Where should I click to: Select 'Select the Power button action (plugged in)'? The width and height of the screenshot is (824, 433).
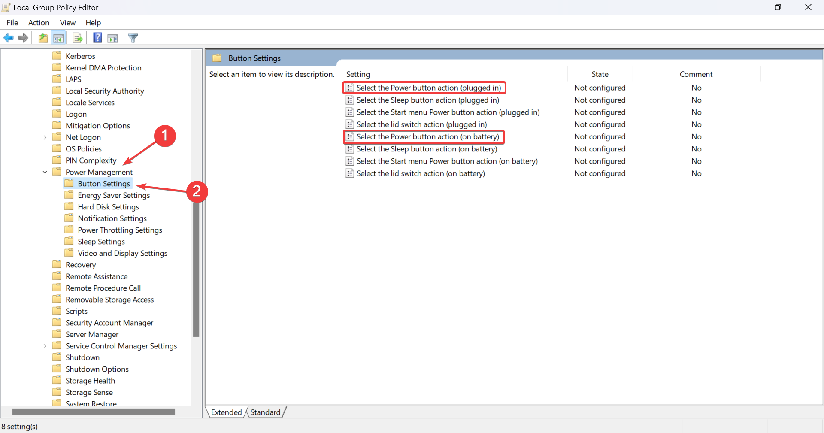429,88
